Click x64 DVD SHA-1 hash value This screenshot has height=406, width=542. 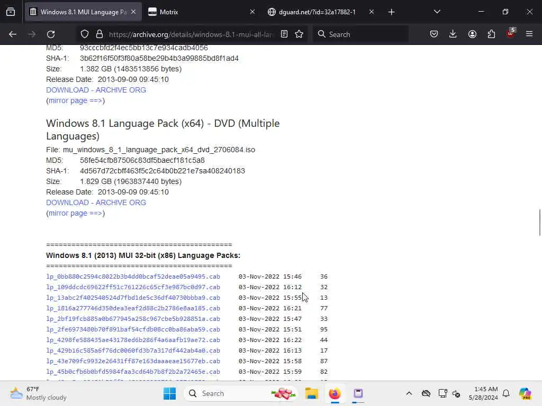162,171
